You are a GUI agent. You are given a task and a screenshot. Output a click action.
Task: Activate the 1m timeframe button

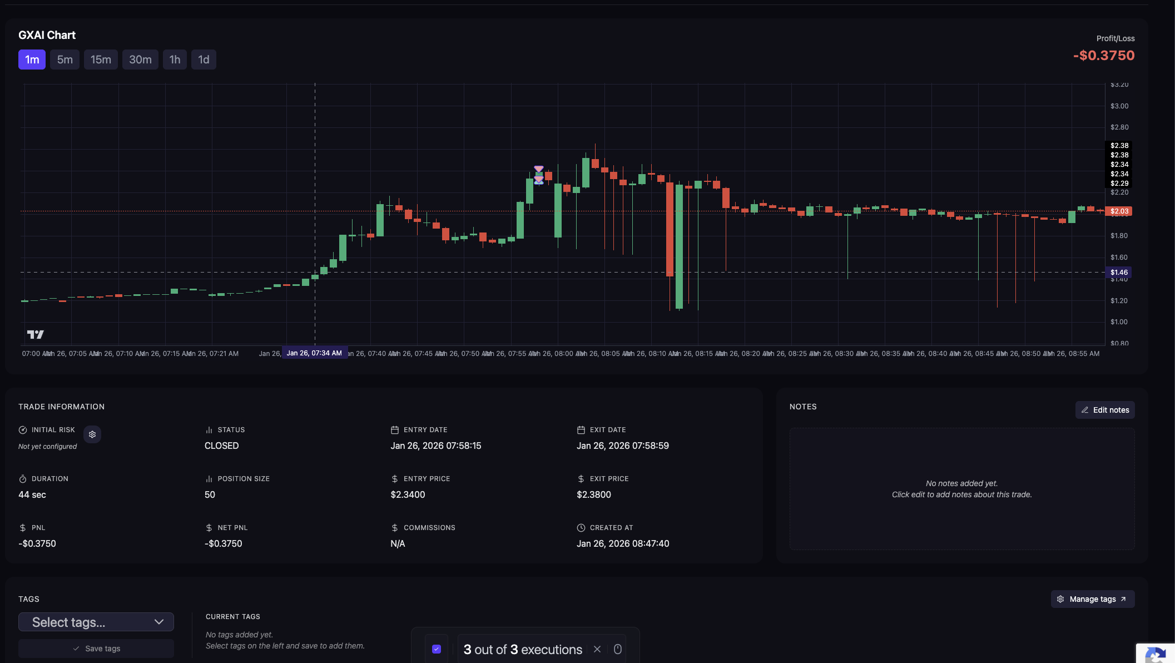click(x=32, y=60)
